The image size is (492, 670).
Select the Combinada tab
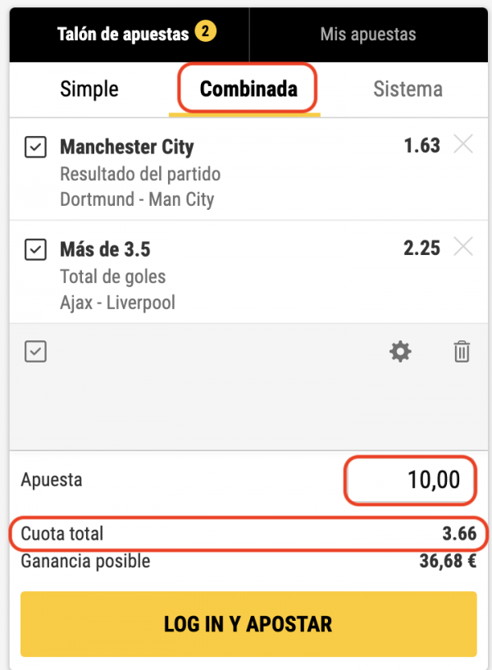pos(248,89)
